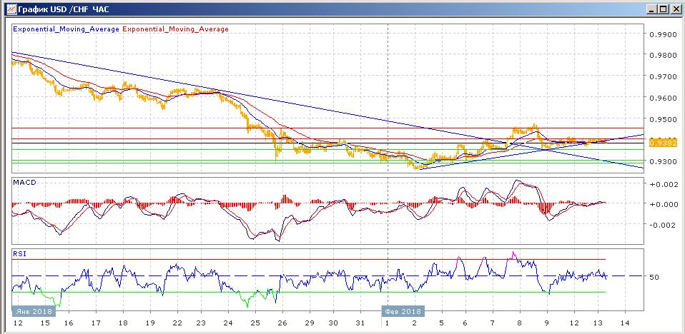Click date 9 on the time axis

tap(546, 323)
